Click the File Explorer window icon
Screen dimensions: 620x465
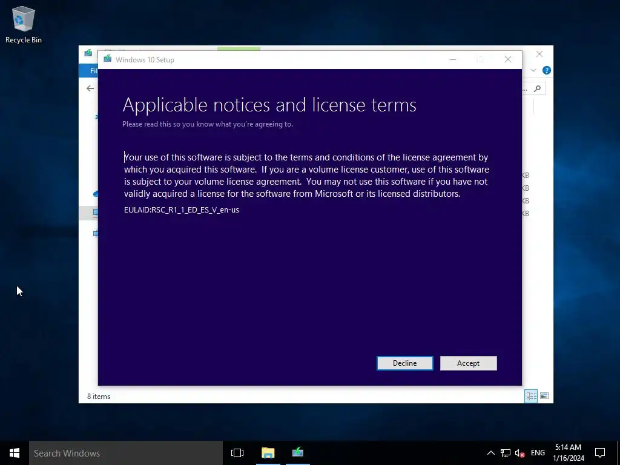tap(88, 53)
